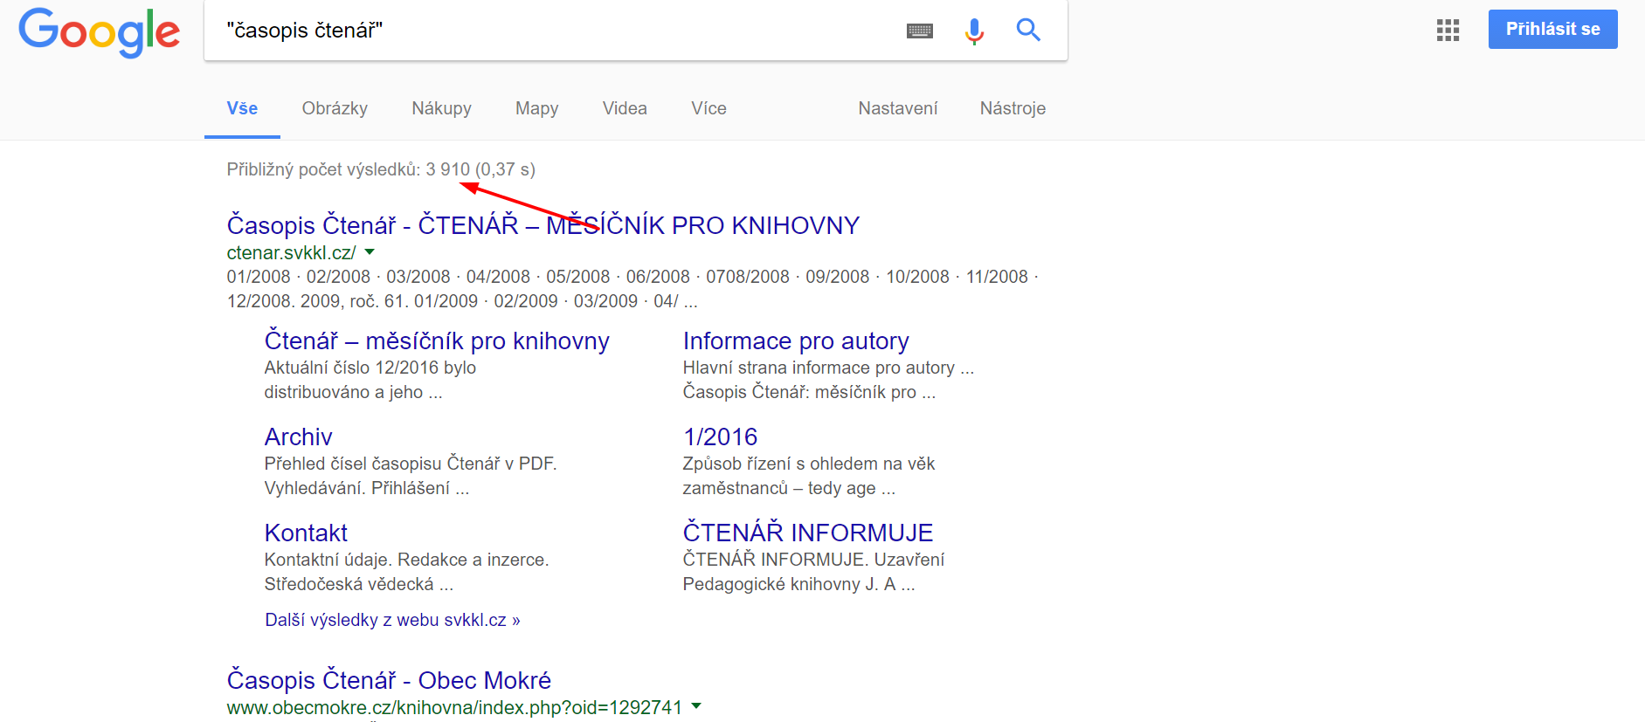Open the Videa tab
The width and height of the screenshot is (1645, 722).
[x=625, y=108]
